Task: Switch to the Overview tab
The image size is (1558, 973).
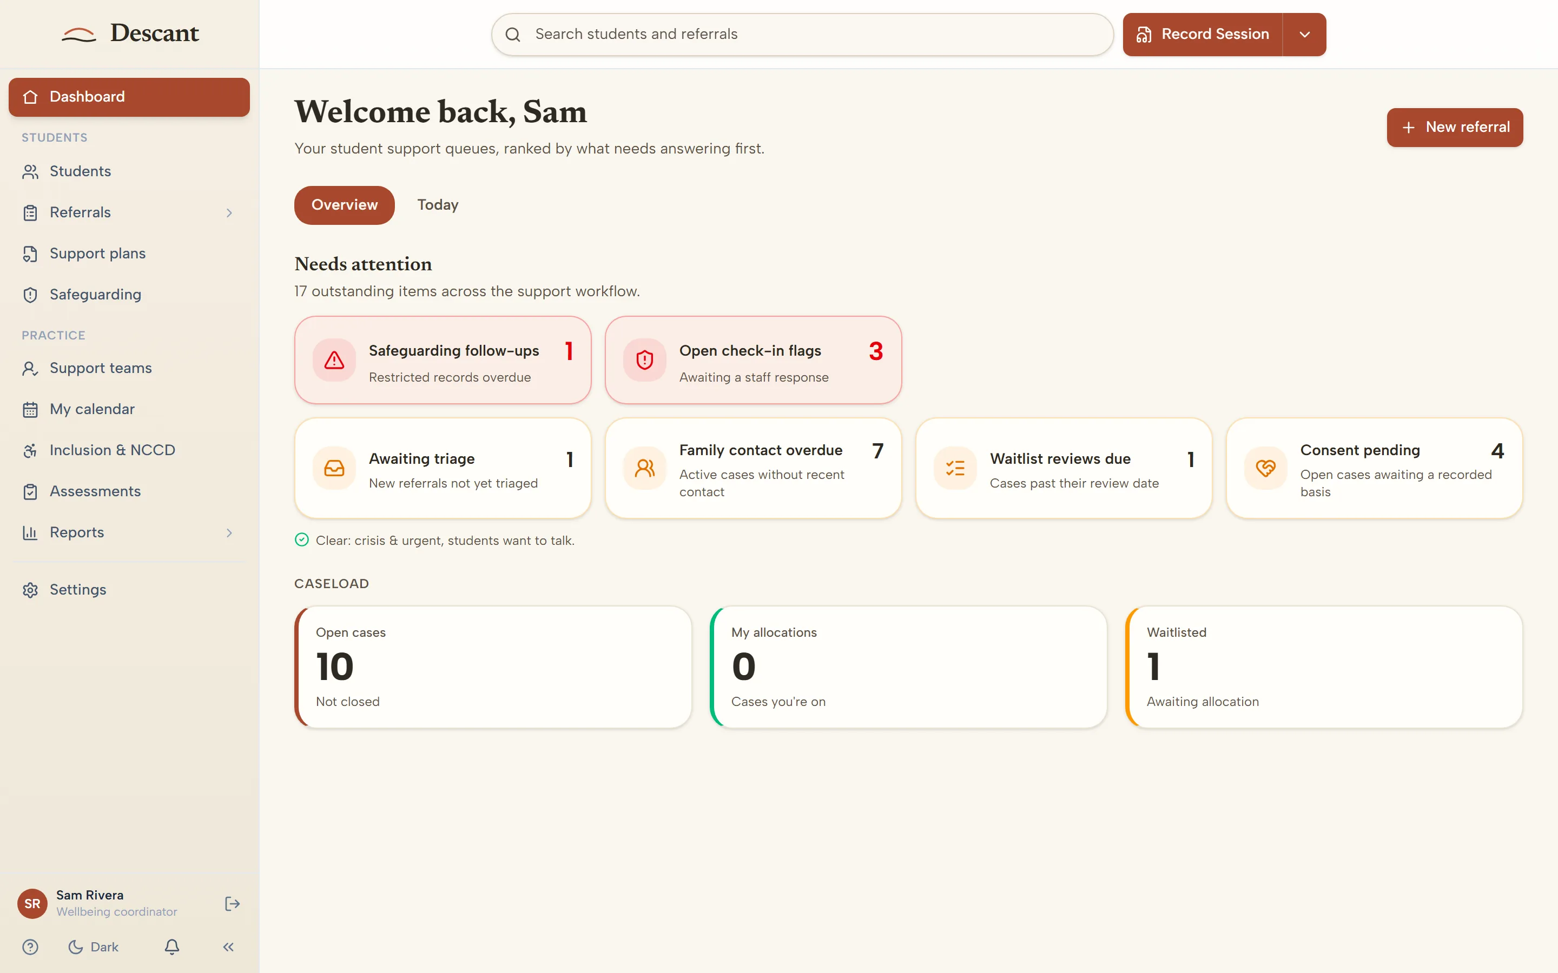Action: click(x=345, y=205)
